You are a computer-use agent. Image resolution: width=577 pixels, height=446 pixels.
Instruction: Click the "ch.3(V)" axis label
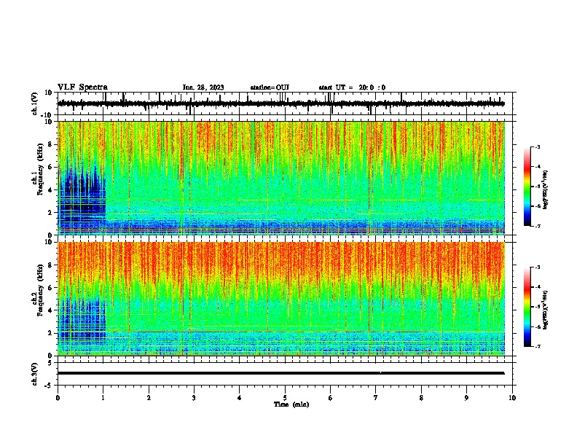pos(35,374)
